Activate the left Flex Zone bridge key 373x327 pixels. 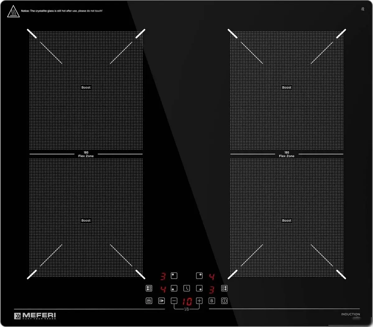149,288
